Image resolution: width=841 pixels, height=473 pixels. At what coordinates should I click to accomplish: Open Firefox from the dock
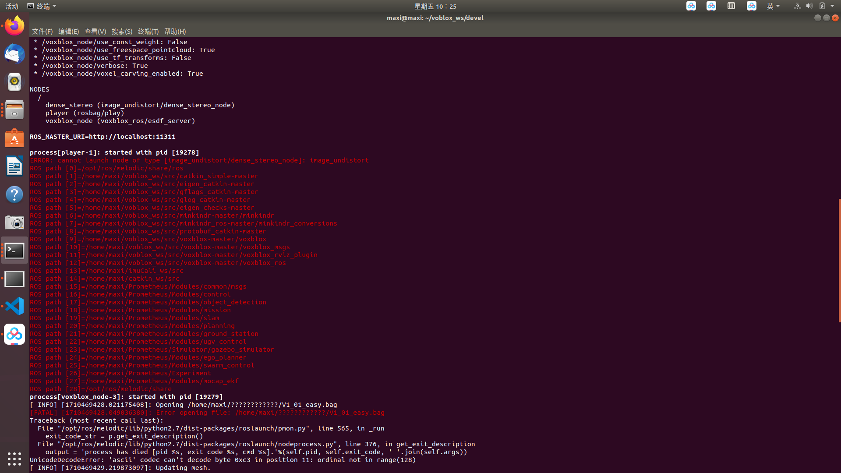point(14,26)
